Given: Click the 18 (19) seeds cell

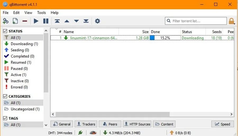Looking at the screenshot, I should 216,38.
